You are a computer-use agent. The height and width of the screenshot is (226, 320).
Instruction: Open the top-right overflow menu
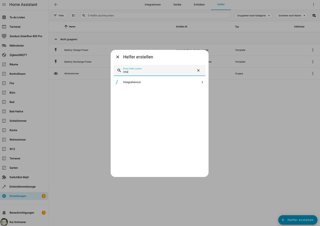313,5
